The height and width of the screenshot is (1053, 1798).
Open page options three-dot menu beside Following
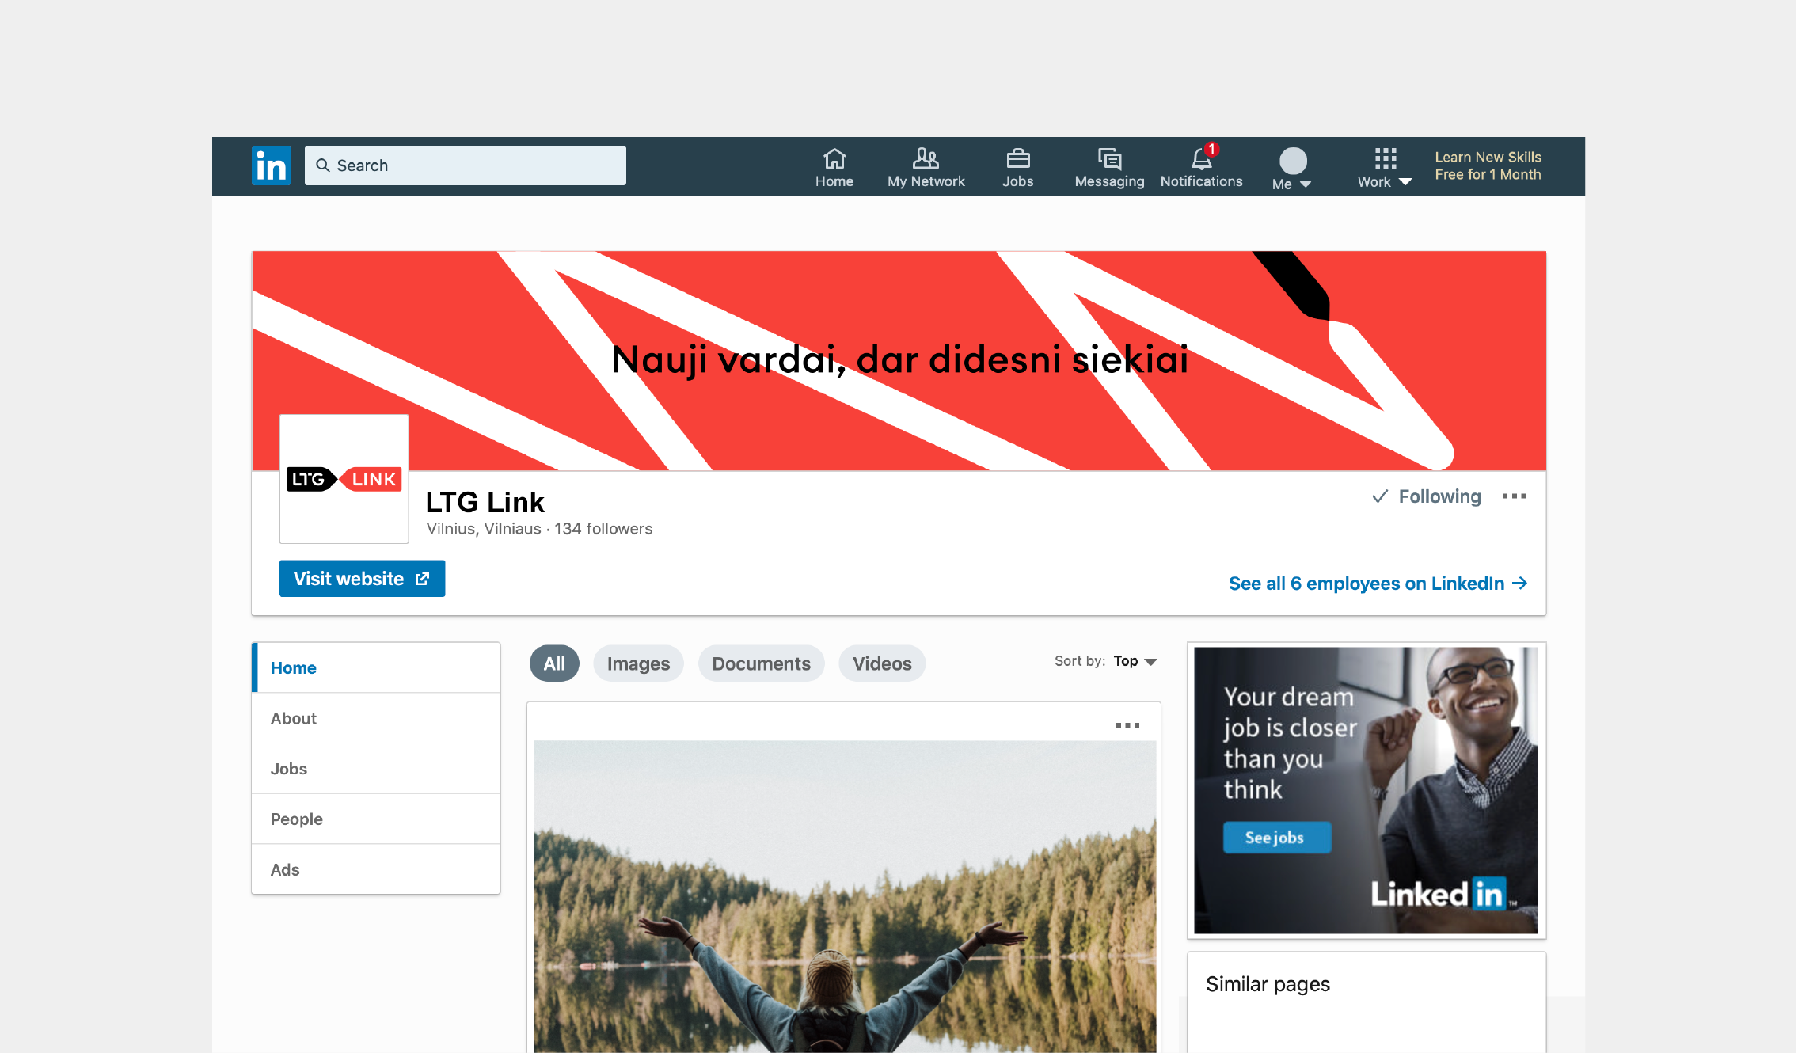(x=1514, y=496)
